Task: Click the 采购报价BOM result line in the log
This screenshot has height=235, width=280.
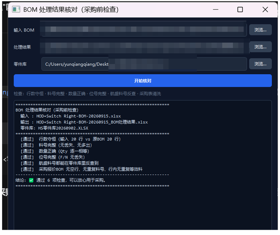Action: point(82,169)
